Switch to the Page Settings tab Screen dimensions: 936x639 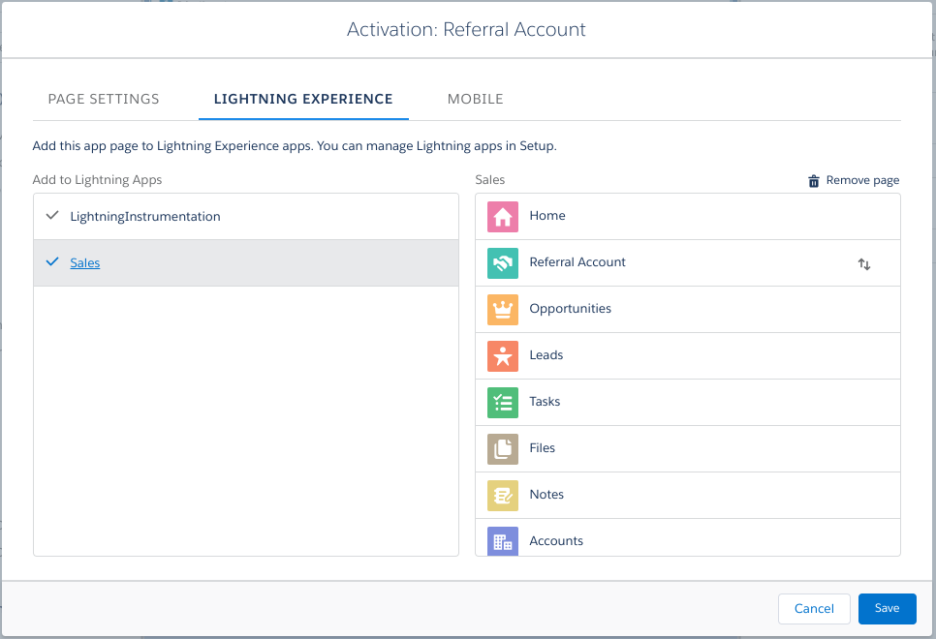click(104, 99)
